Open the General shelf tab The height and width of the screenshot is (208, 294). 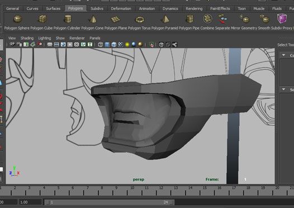point(12,8)
